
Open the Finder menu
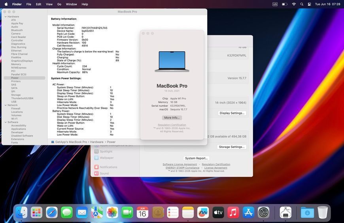tap(17, 4)
